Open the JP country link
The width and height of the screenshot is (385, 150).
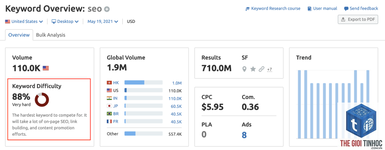pyautogui.click(x=115, y=106)
